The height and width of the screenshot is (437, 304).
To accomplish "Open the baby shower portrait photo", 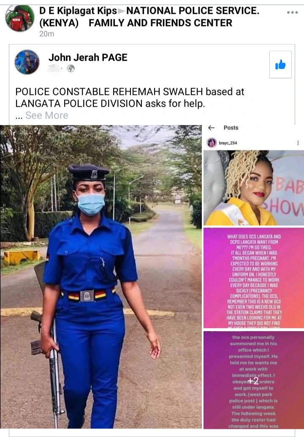I will pos(254,188).
